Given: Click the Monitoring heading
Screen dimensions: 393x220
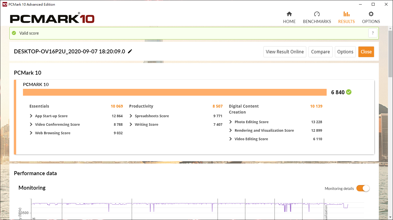Looking at the screenshot, I should pyautogui.click(x=32, y=188).
